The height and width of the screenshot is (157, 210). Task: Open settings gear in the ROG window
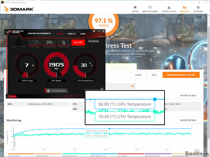(94, 31)
